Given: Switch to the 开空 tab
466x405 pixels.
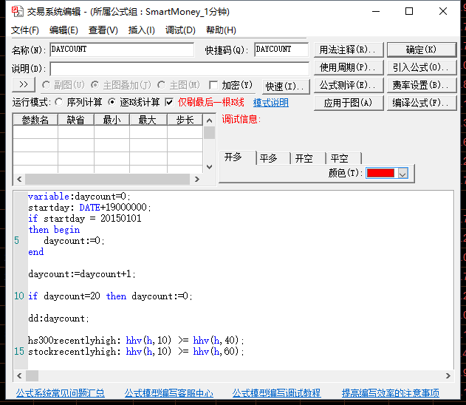Looking at the screenshot, I should pos(308,158).
